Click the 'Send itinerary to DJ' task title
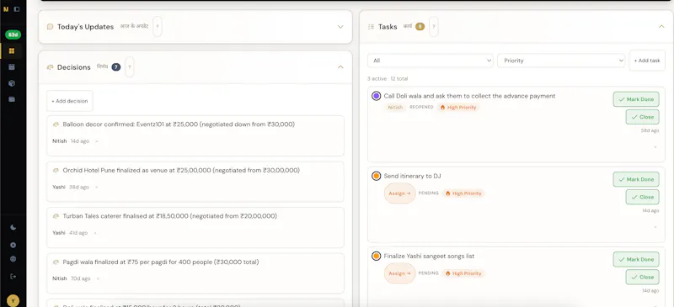 point(412,176)
